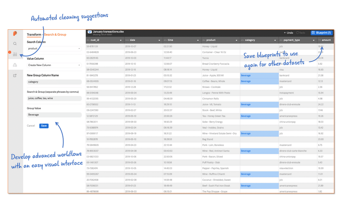Image resolution: width=342 pixels, height=201 pixels.
Task: Select product cell Beef - Sushi Flat Iron Steak
Action: point(221,186)
